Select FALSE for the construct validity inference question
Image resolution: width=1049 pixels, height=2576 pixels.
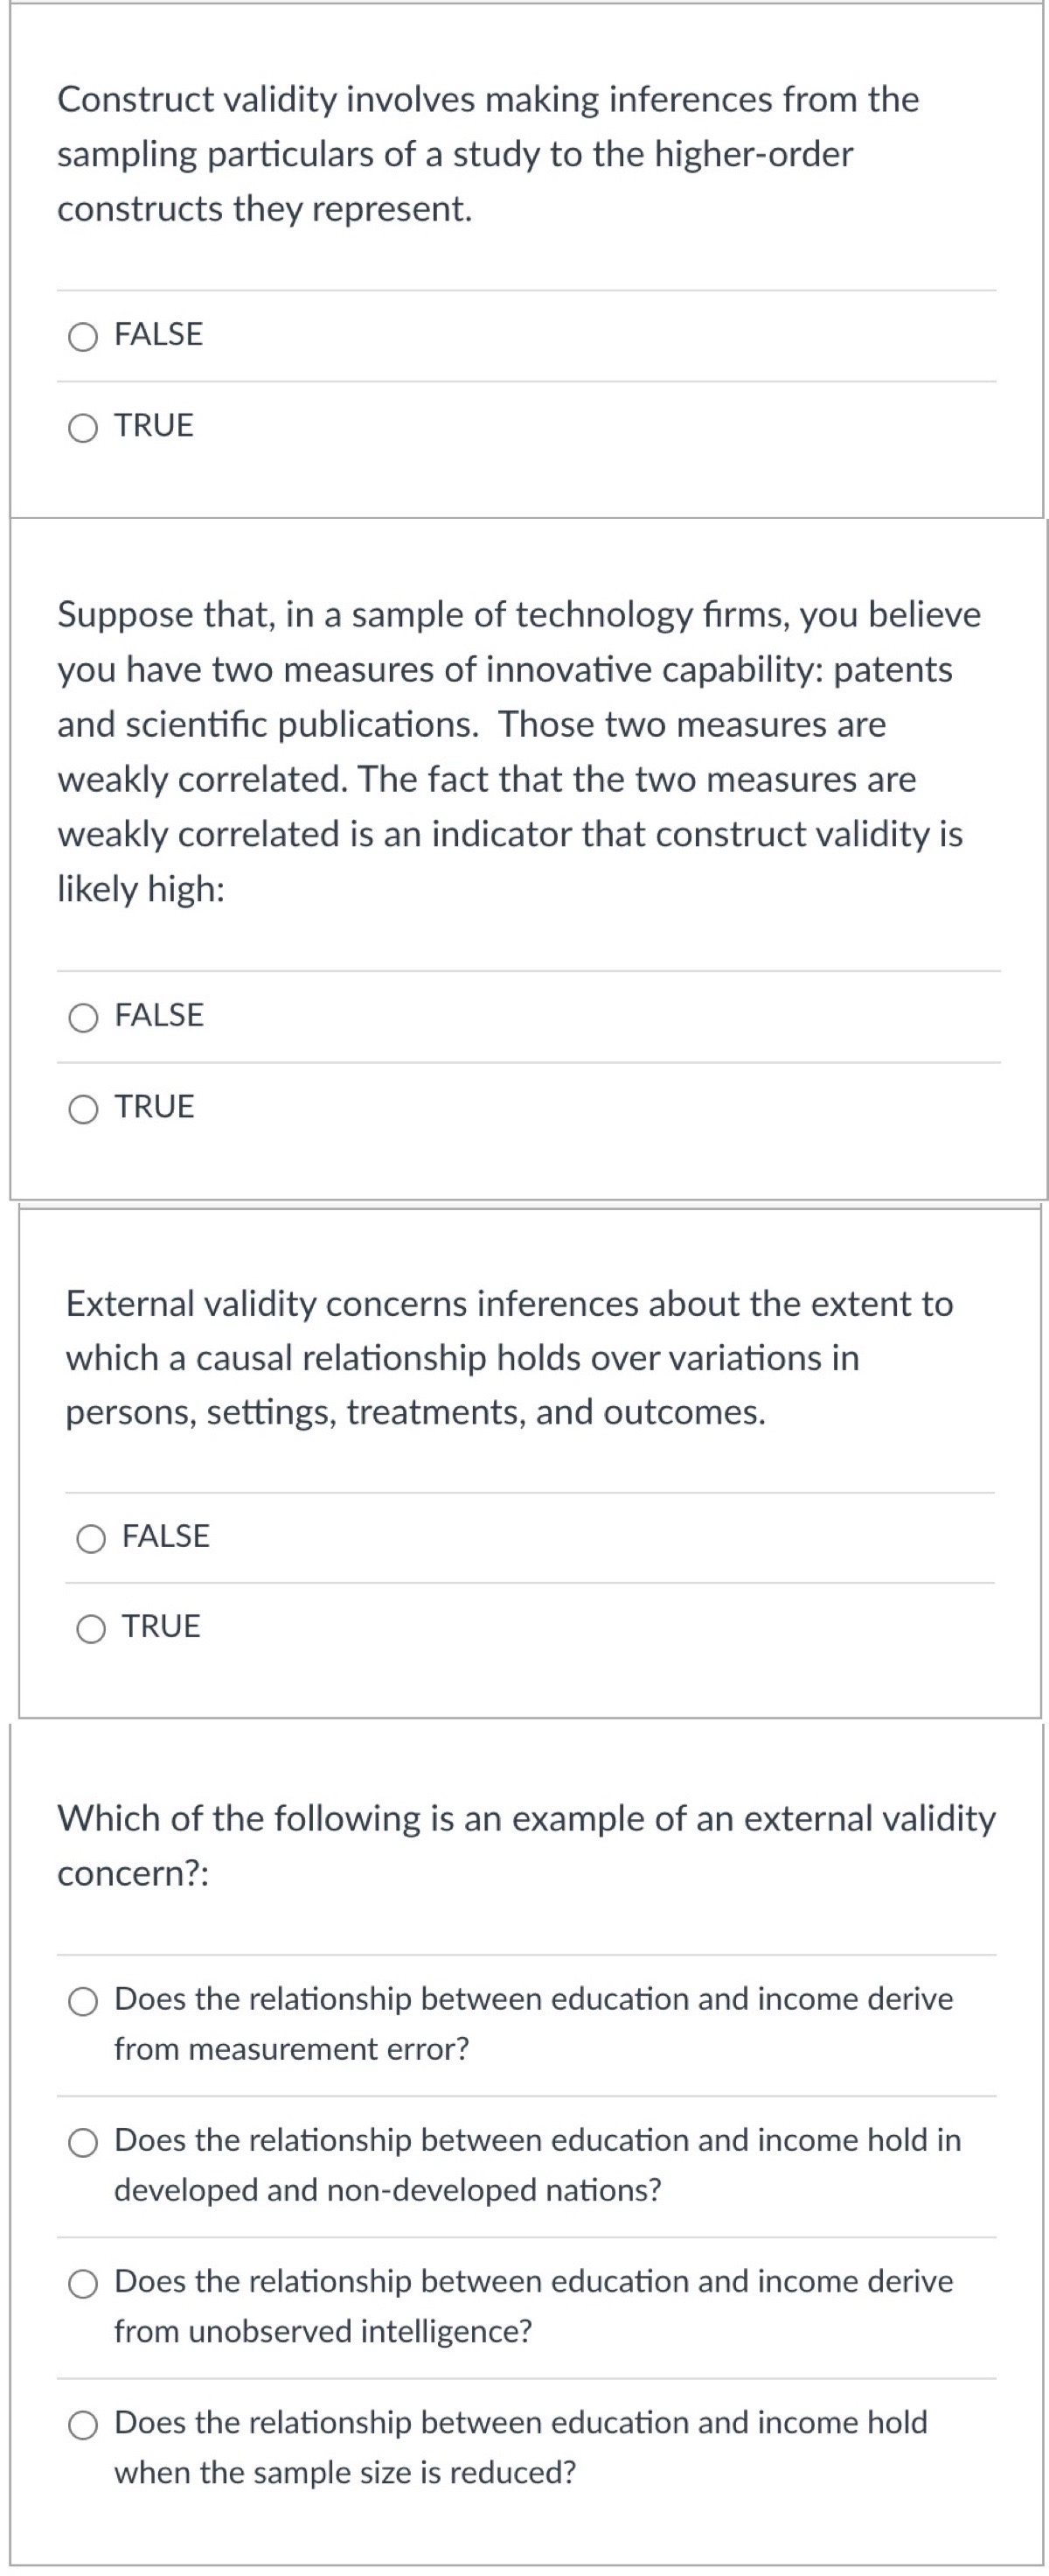84,336
